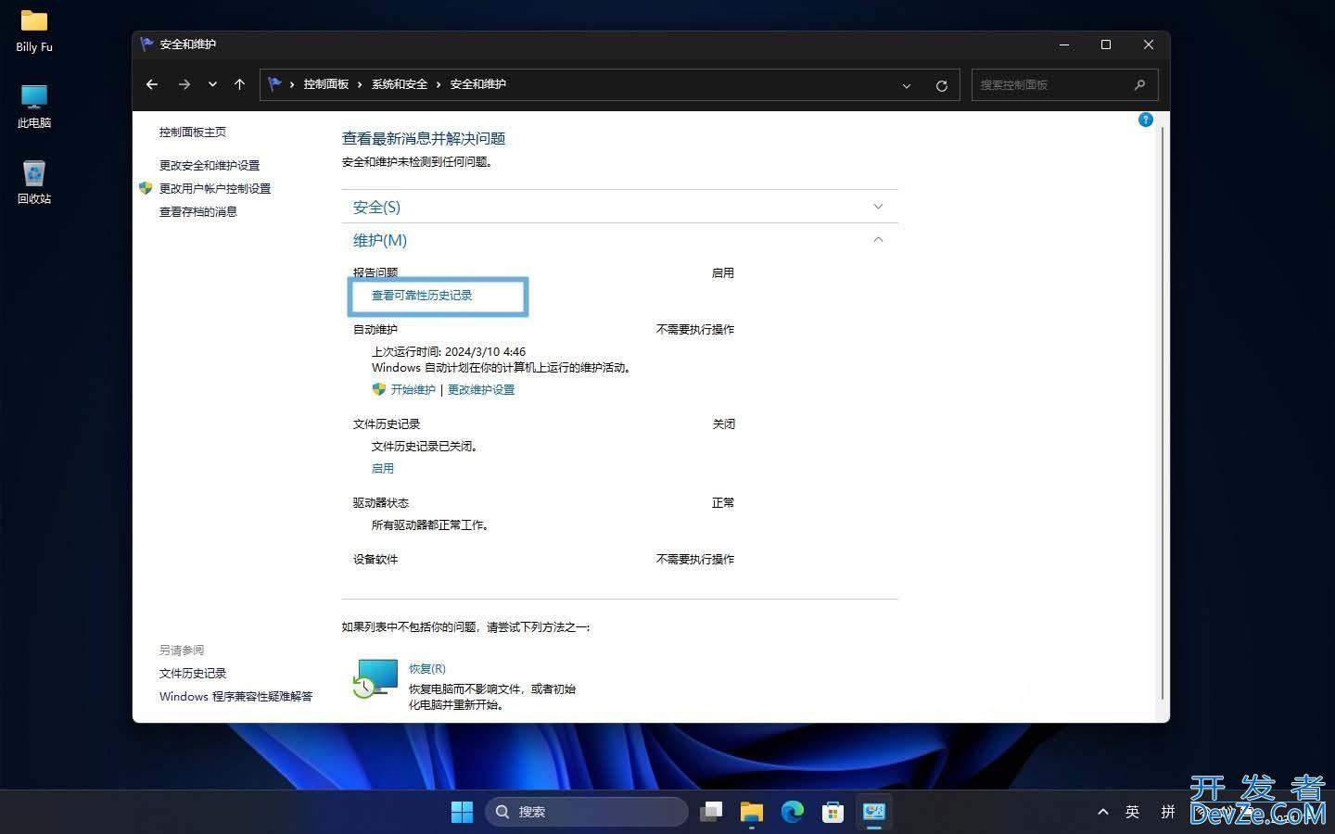
Task: Go back with the left arrow
Action: (152, 84)
